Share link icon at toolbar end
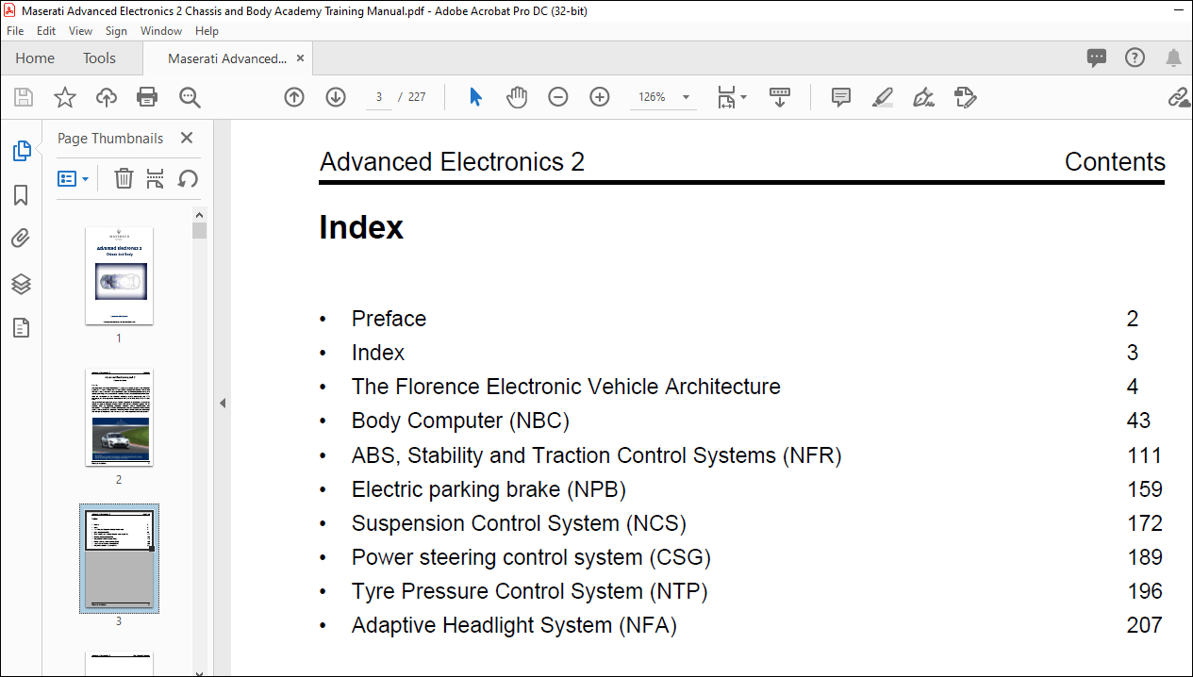The image size is (1193, 677). click(x=1179, y=97)
